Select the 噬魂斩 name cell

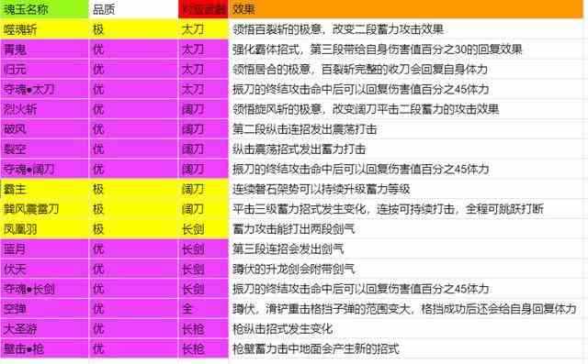(44, 29)
